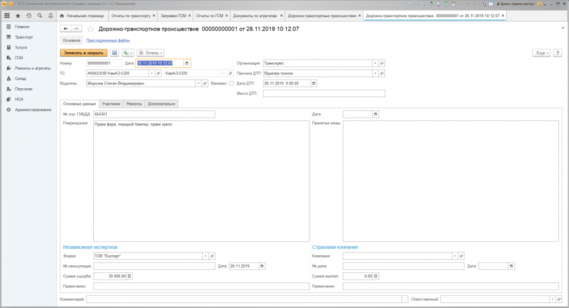
Task: Add document to favorites with star
Action: [91, 29]
